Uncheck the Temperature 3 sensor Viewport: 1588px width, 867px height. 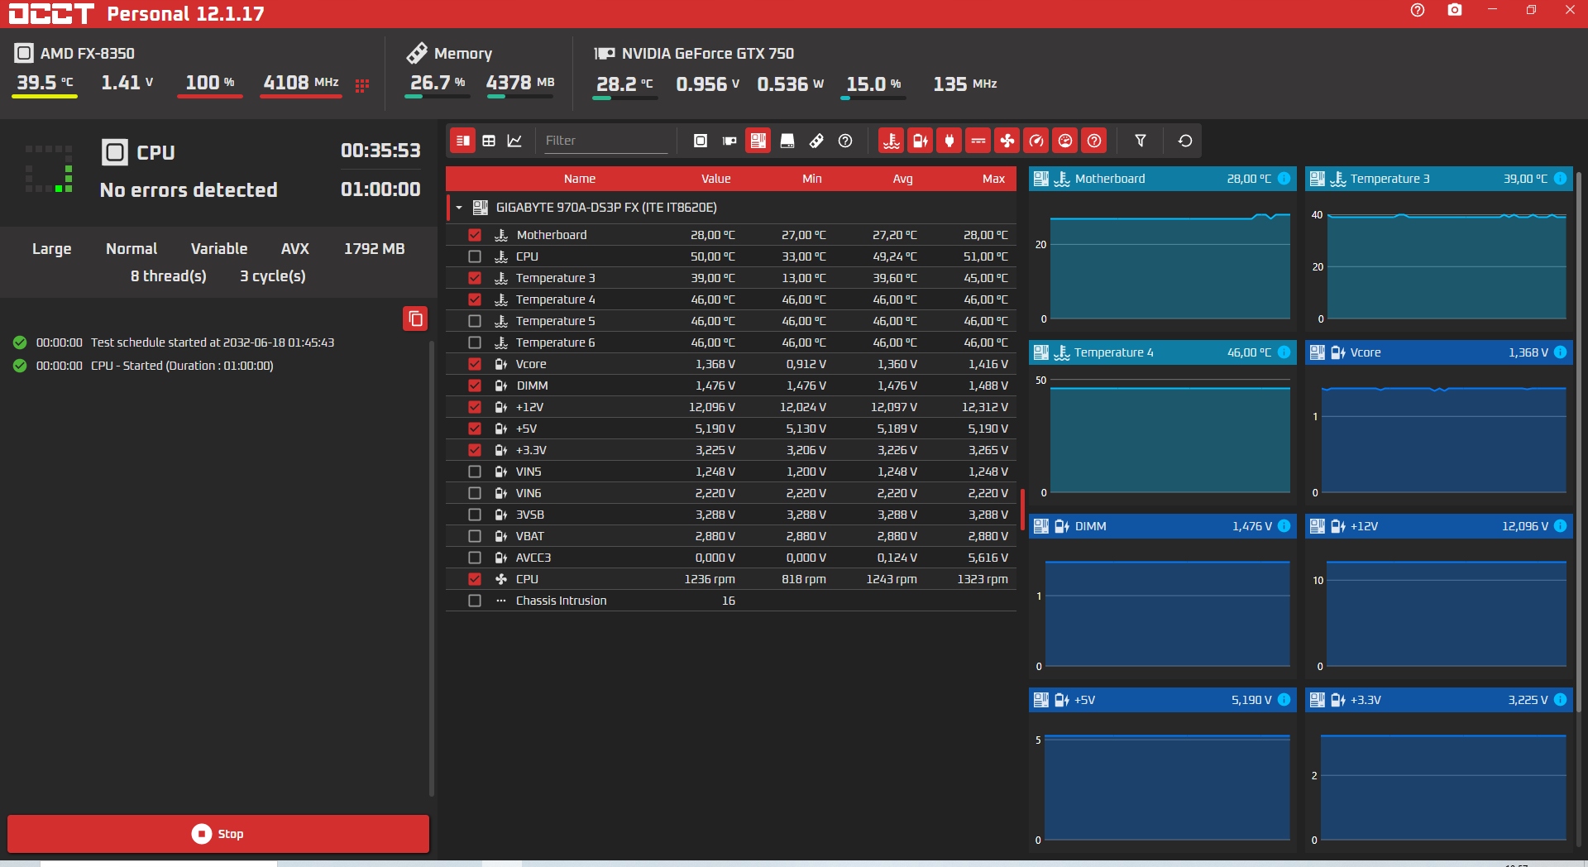(x=475, y=278)
